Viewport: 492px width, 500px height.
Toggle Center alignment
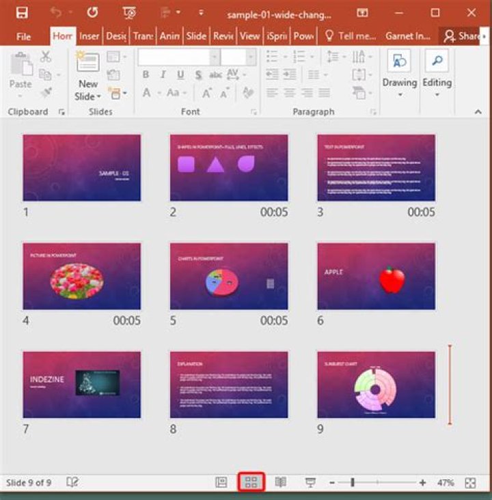(x=290, y=93)
